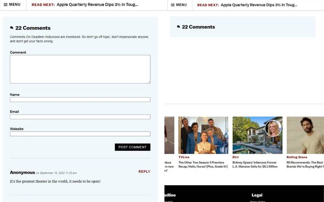The width and height of the screenshot is (324, 202).
Task: Read RS Recommends best brands article
Action: point(305,164)
